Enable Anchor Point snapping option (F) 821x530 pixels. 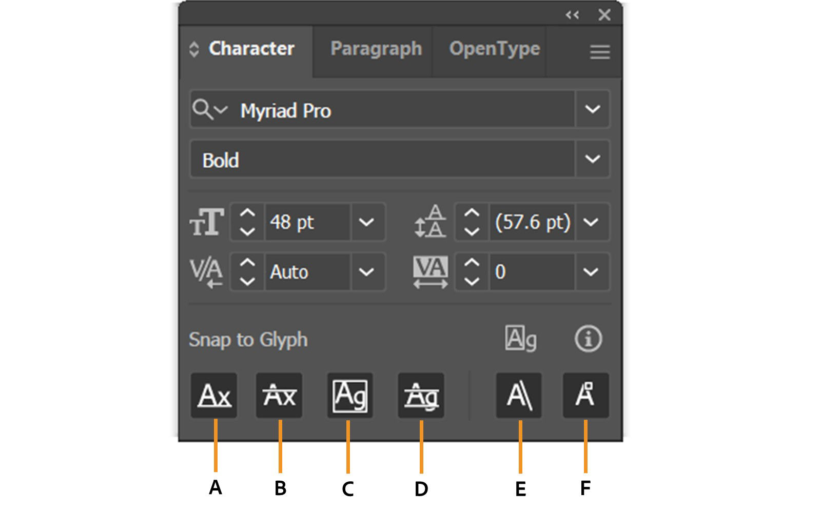pyautogui.click(x=586, y=395)
